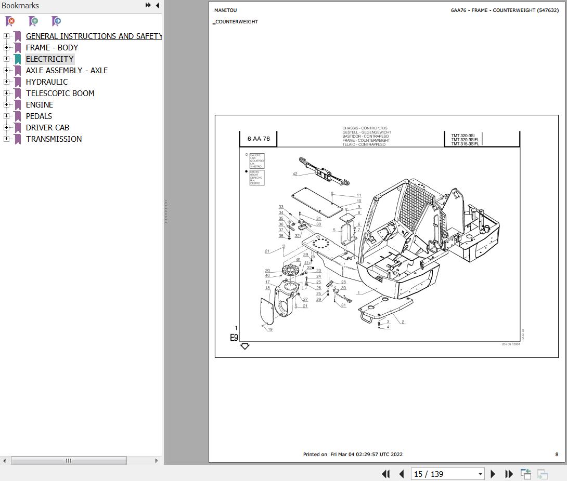The width and height of the screenshot is (567, 481).
Task: Open the page number dropdown
Action: tap(480, 474)
